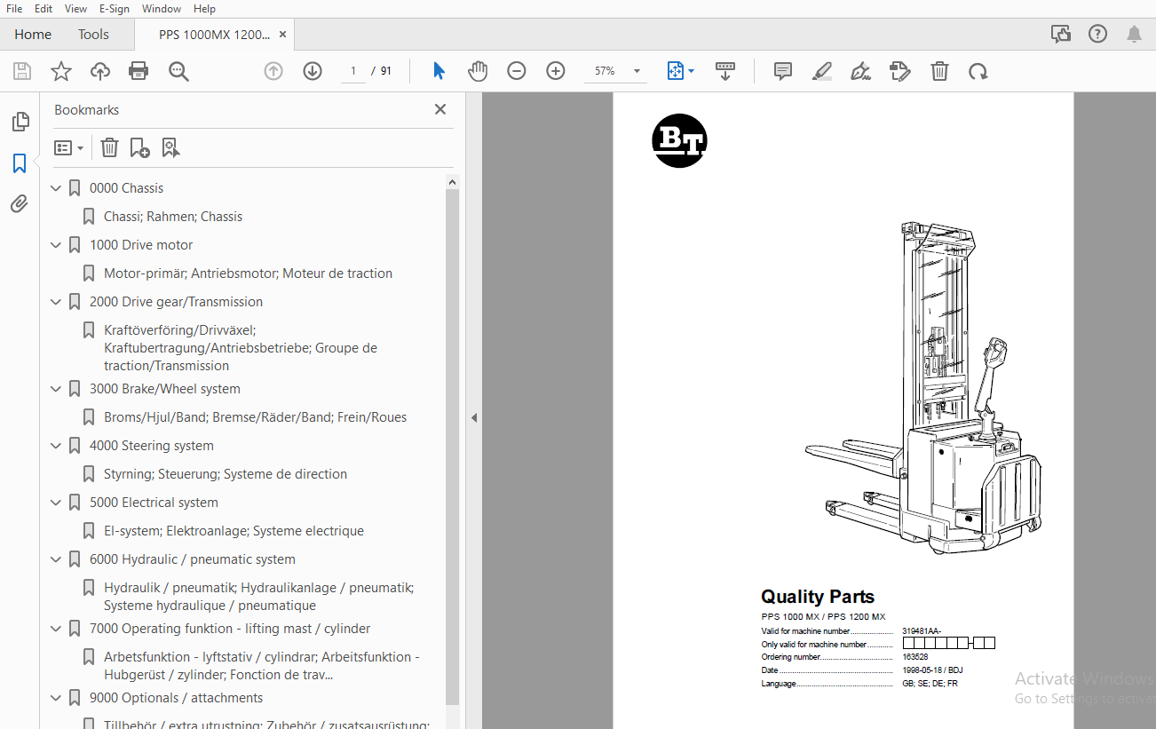Switch to the Tools tab

click(x=93, y=35)
